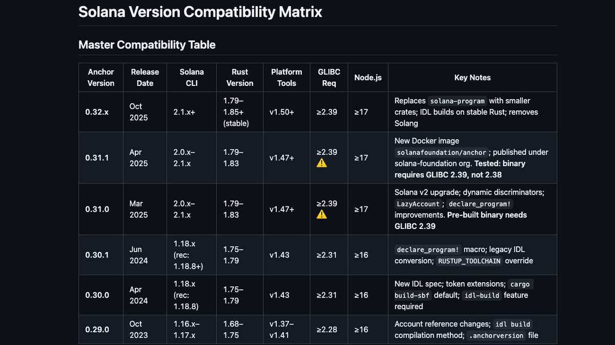Click the ≥17 Node.js cell in 0.32.x row
The height and width of the screenshot is (345, 615).
[368, 112]
